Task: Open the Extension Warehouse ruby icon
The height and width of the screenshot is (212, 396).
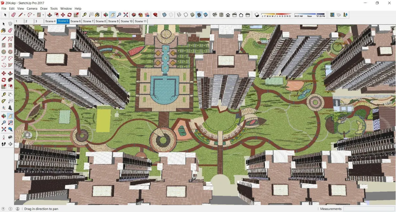Action: click(155, 15)
